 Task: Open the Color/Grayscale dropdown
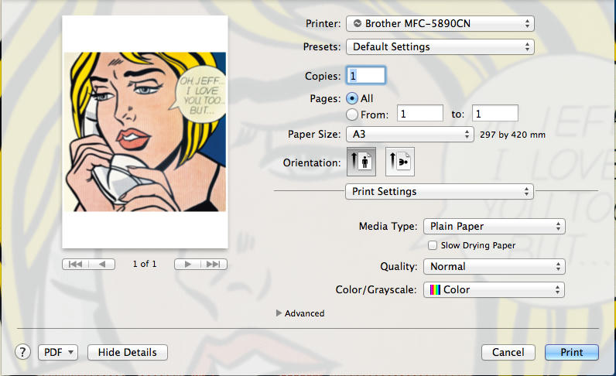(x=495, y=290)
